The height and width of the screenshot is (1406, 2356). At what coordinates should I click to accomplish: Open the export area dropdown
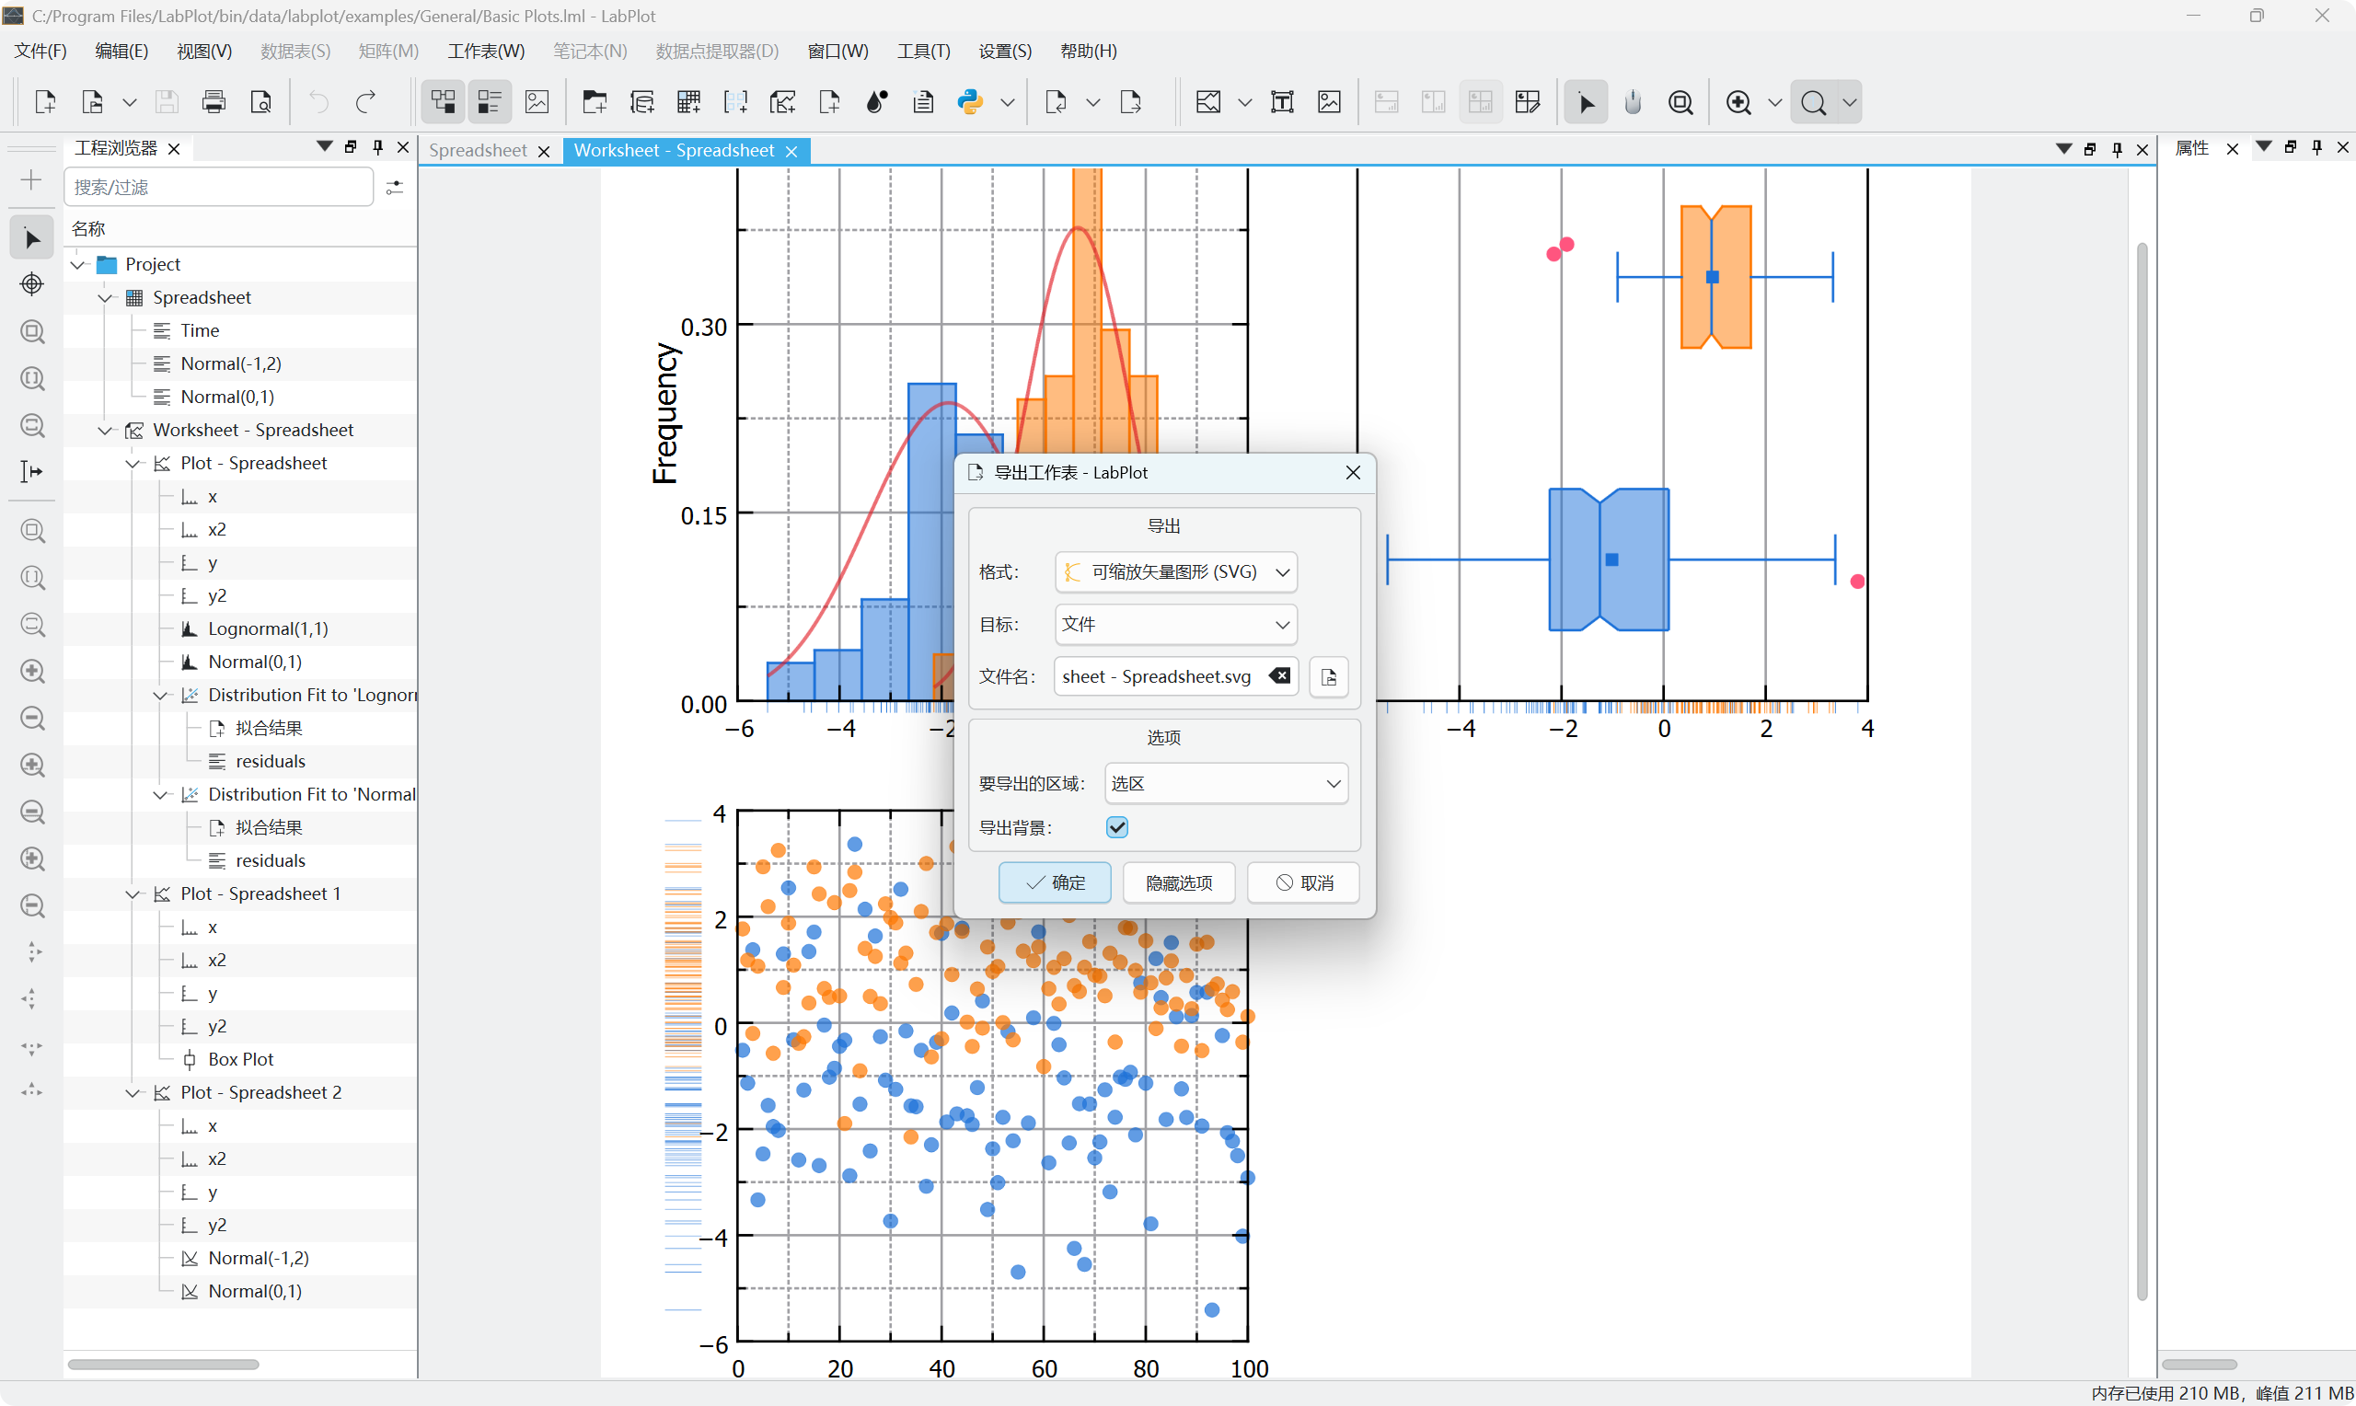1226,784
